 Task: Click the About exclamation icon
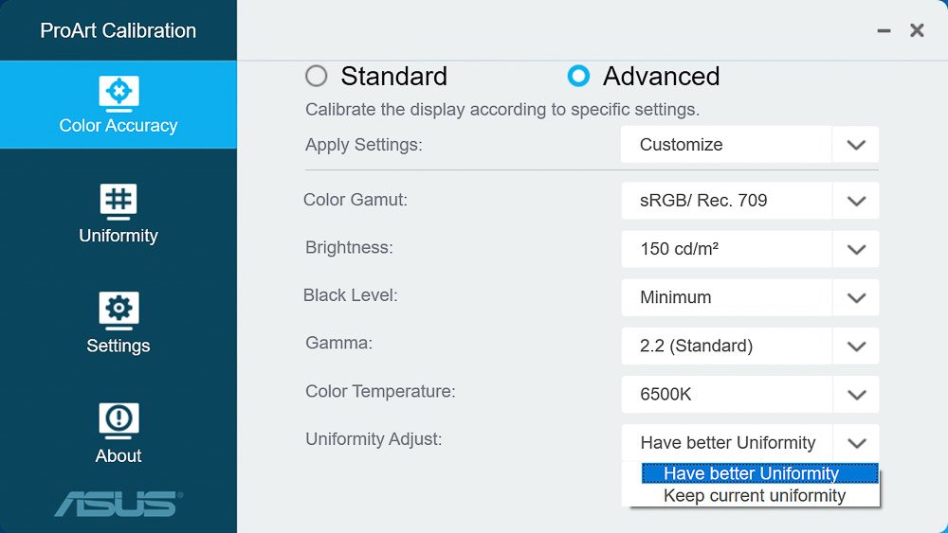[x=118, y=420]
